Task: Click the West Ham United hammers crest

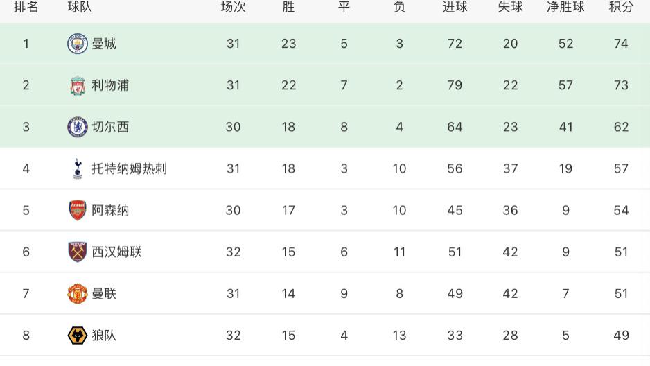Action: pos(78,252)
